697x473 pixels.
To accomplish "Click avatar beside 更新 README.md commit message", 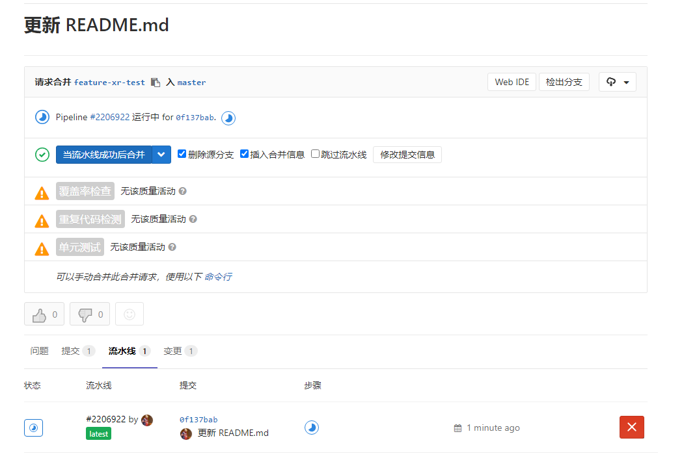I will pos(186,434).
